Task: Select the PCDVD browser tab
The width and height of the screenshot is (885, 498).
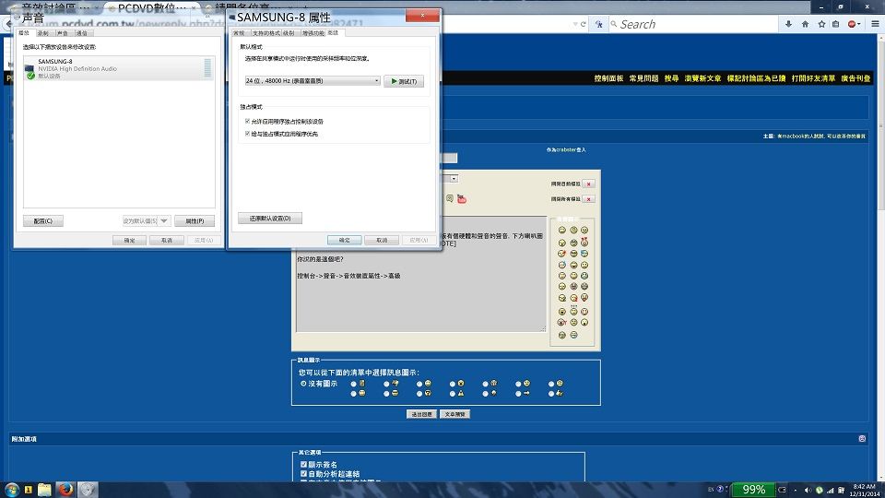Action: tap(150, 8)
